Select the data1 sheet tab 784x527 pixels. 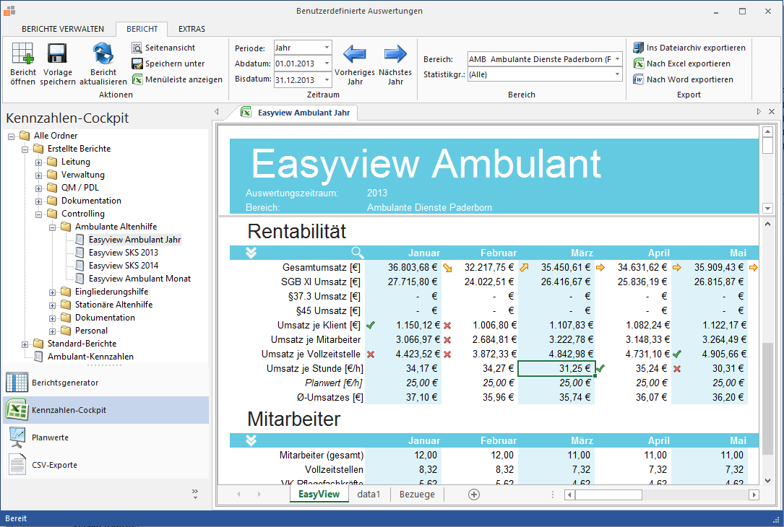click(369, 495)
